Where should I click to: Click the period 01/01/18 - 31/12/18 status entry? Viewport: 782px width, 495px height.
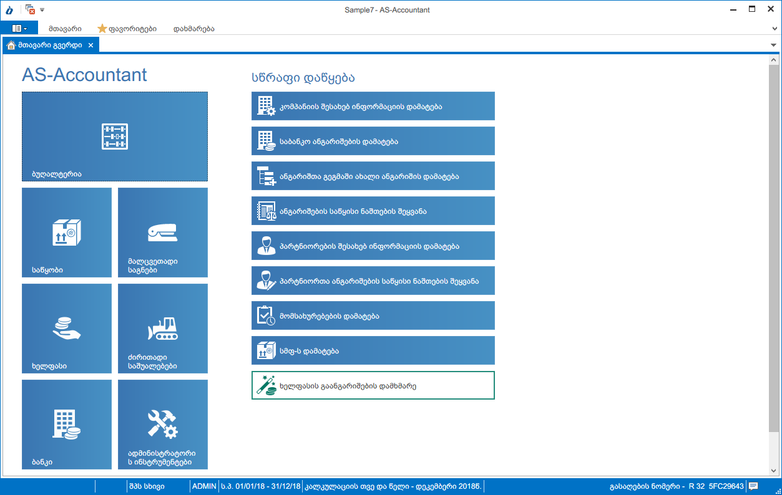tap(260, 486)
